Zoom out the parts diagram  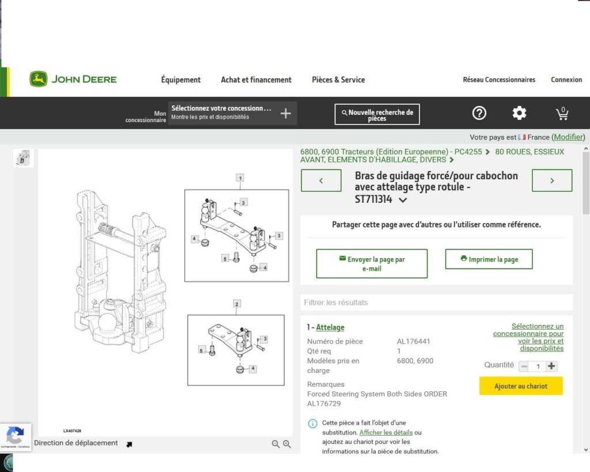click(x=275, y=444)
